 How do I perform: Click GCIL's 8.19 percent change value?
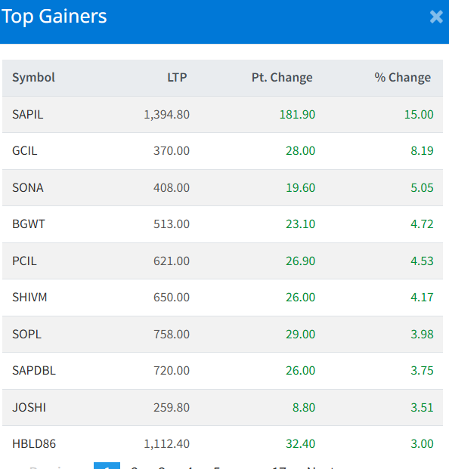[422, 151]
